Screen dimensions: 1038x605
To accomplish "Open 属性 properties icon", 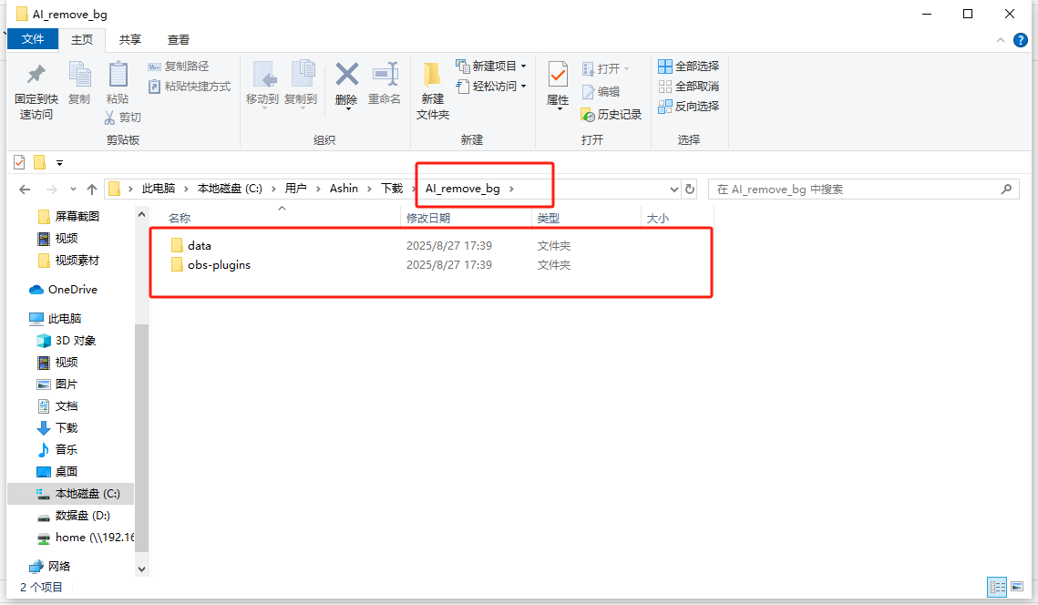I will (558, 75).
